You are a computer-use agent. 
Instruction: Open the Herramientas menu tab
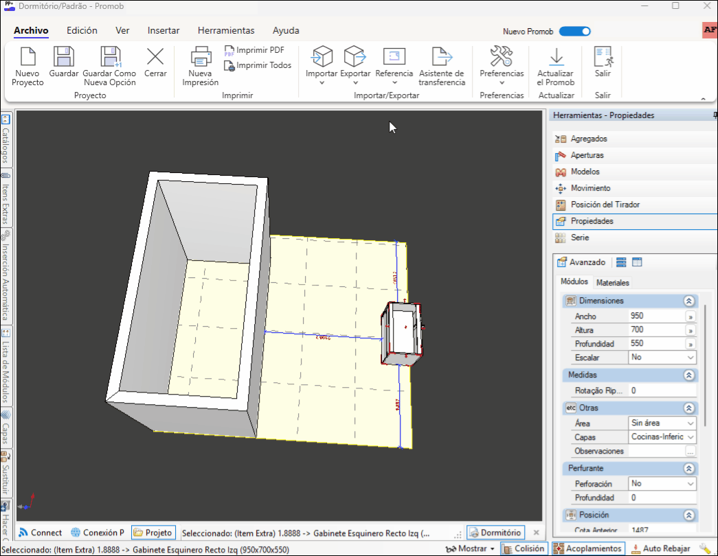[226, 30]
